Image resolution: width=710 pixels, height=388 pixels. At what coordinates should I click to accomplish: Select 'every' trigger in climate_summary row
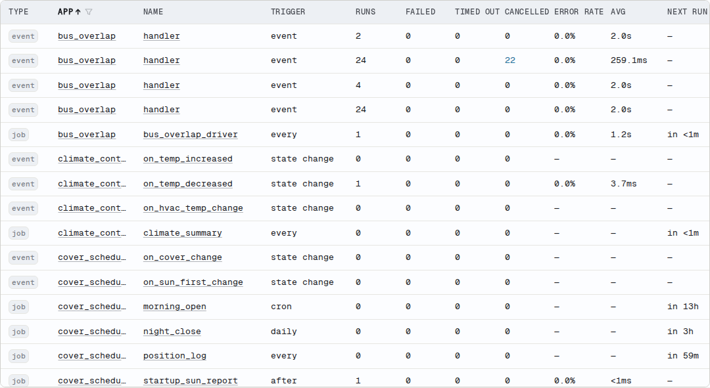[284, 233]
